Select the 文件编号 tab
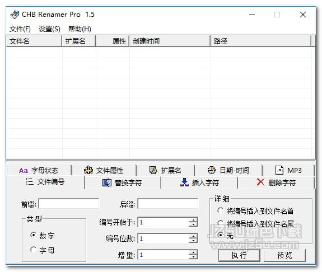The height and width of the screenshot is (272, 322). click(x=45, y=182)
